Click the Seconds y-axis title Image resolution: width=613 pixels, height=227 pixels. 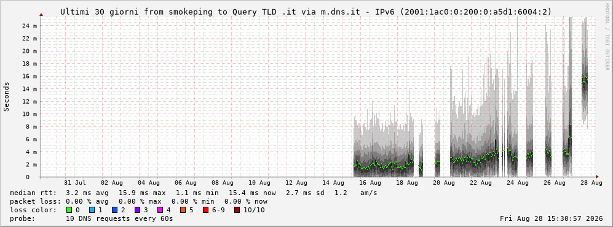[x=7, y=97]
